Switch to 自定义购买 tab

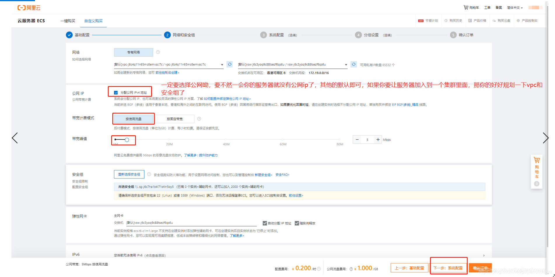(x=93, y=21)
